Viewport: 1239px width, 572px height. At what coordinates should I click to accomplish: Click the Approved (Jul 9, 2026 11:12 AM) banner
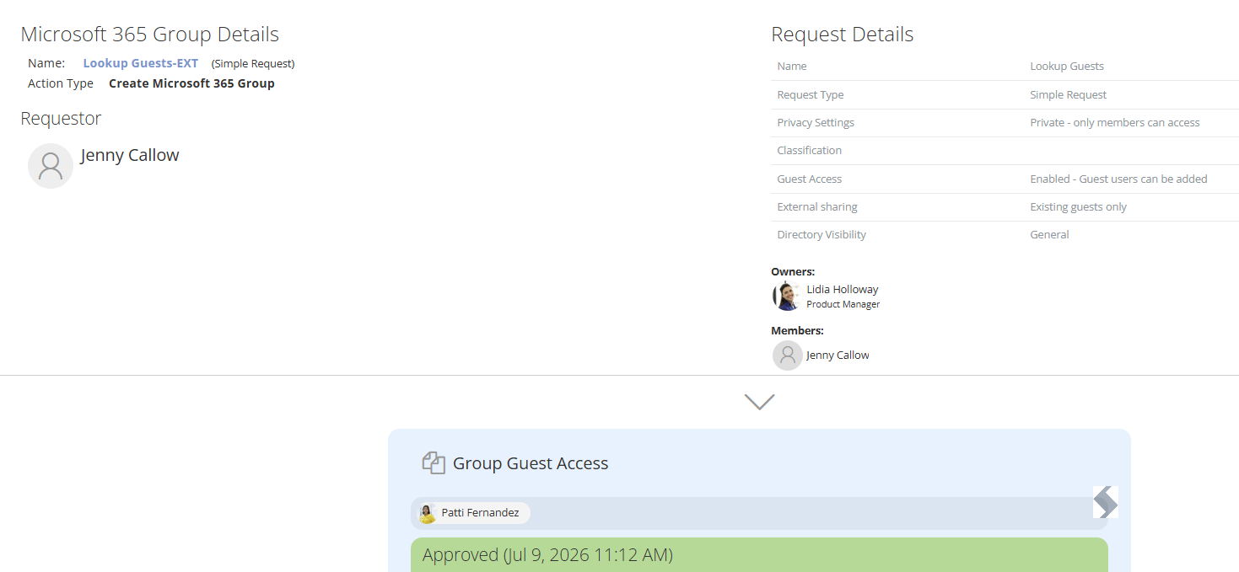759,554
